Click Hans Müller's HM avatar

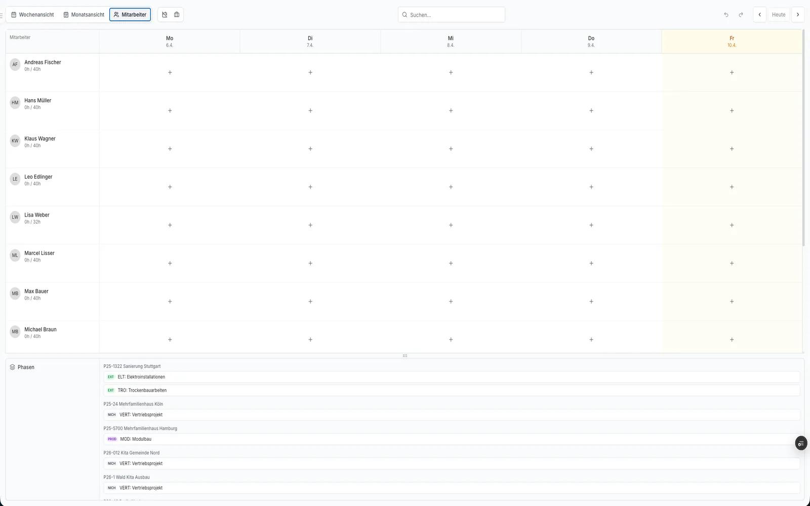tap(15, 103)
